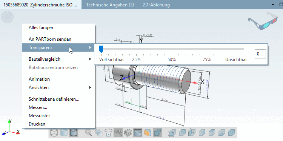Start the rotation animation play icon
Viewport: 283px width, 141px height.
pyautogui.click(x=108, y=133)
